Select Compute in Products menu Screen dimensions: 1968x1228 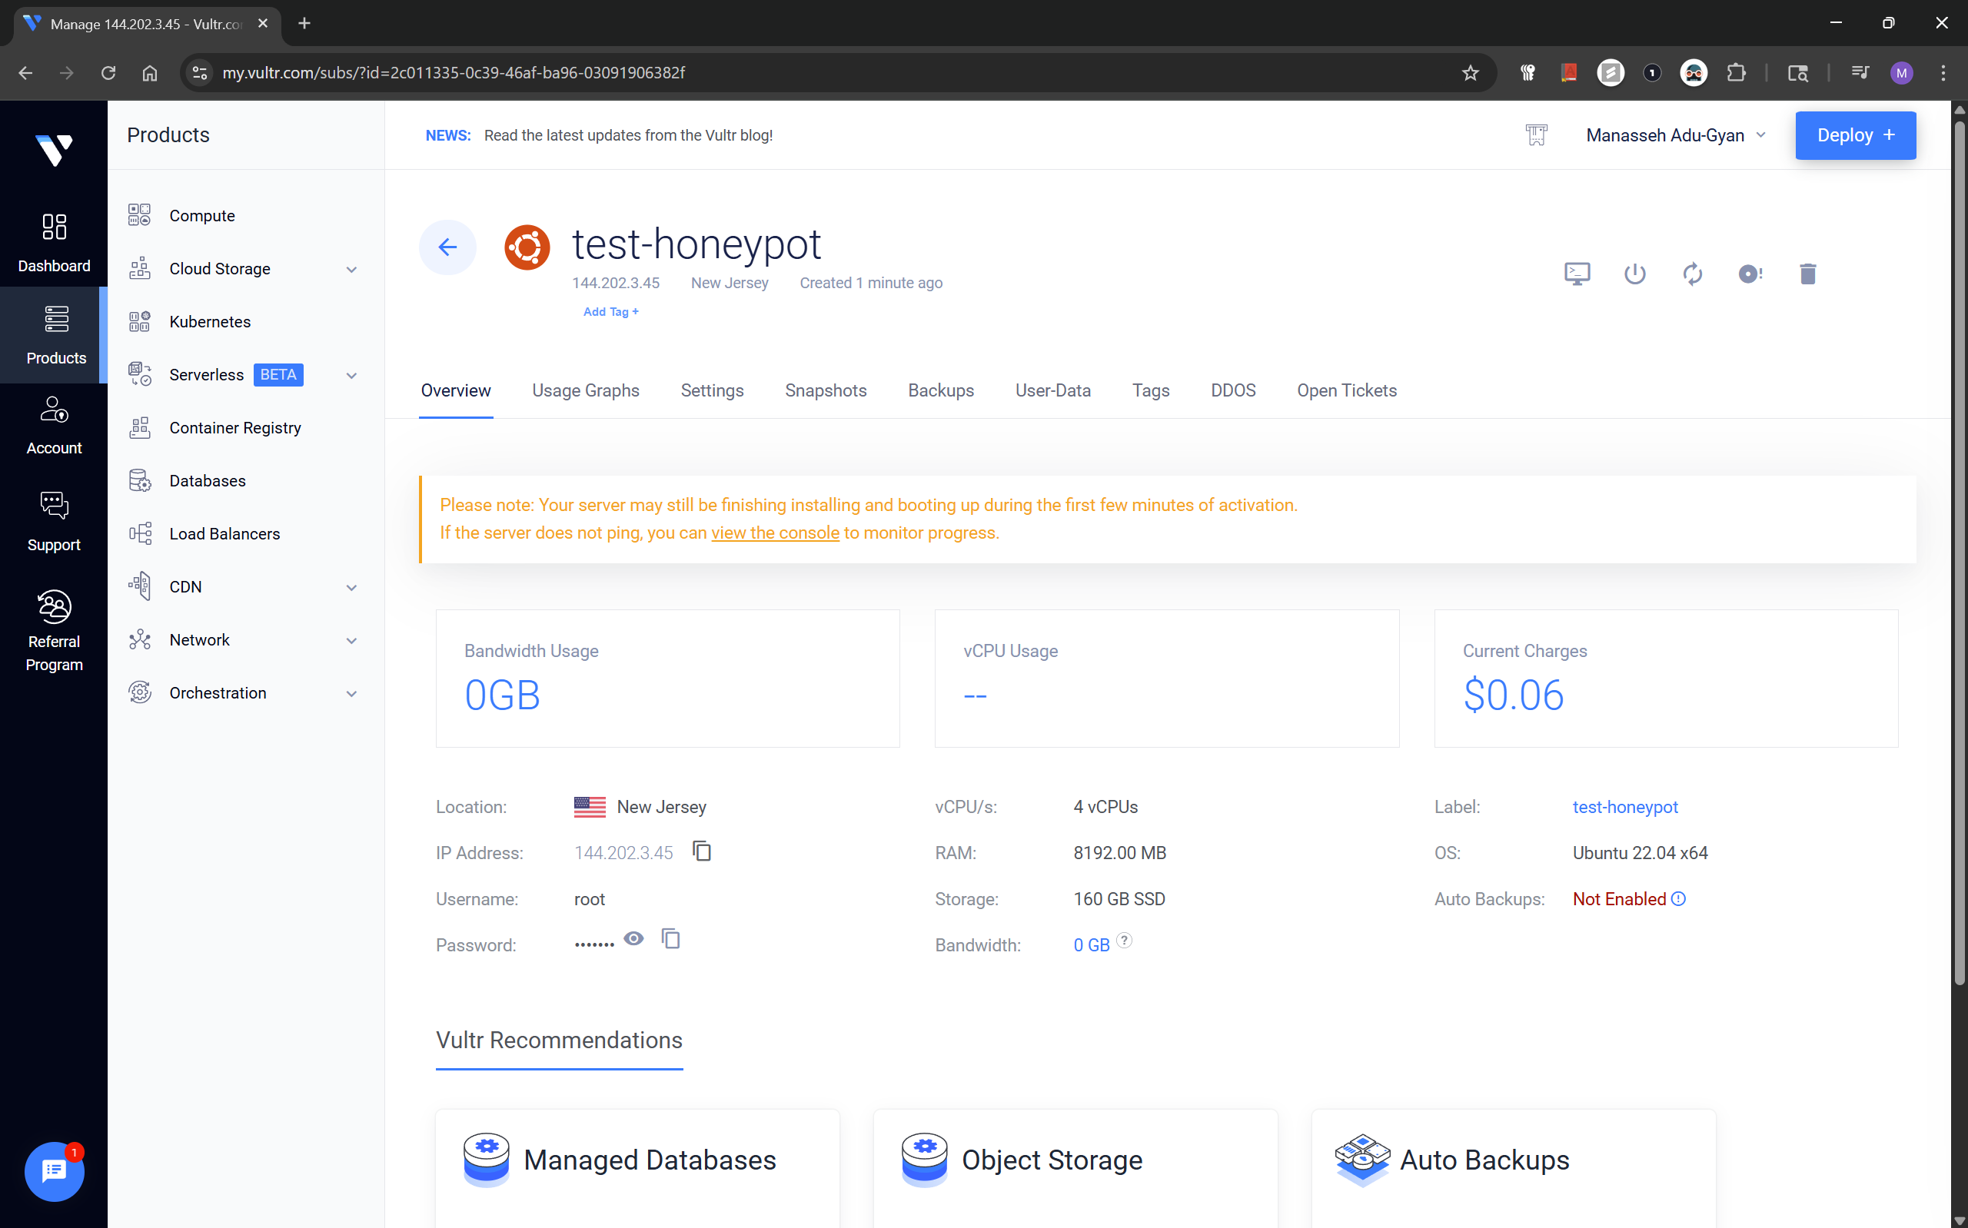pos(201,215)
